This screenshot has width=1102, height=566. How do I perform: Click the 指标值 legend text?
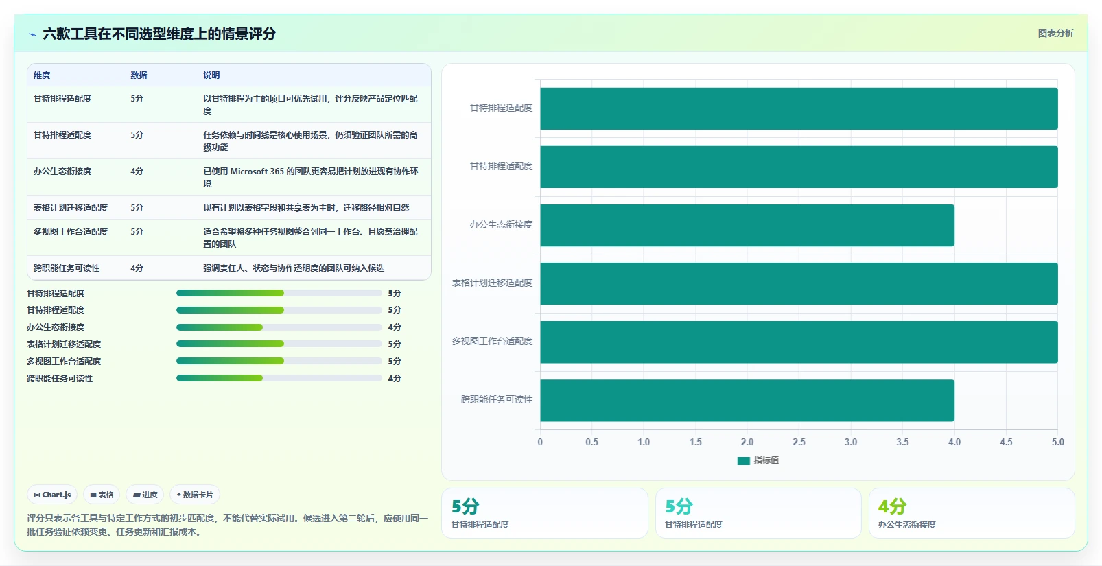point(766,460)
